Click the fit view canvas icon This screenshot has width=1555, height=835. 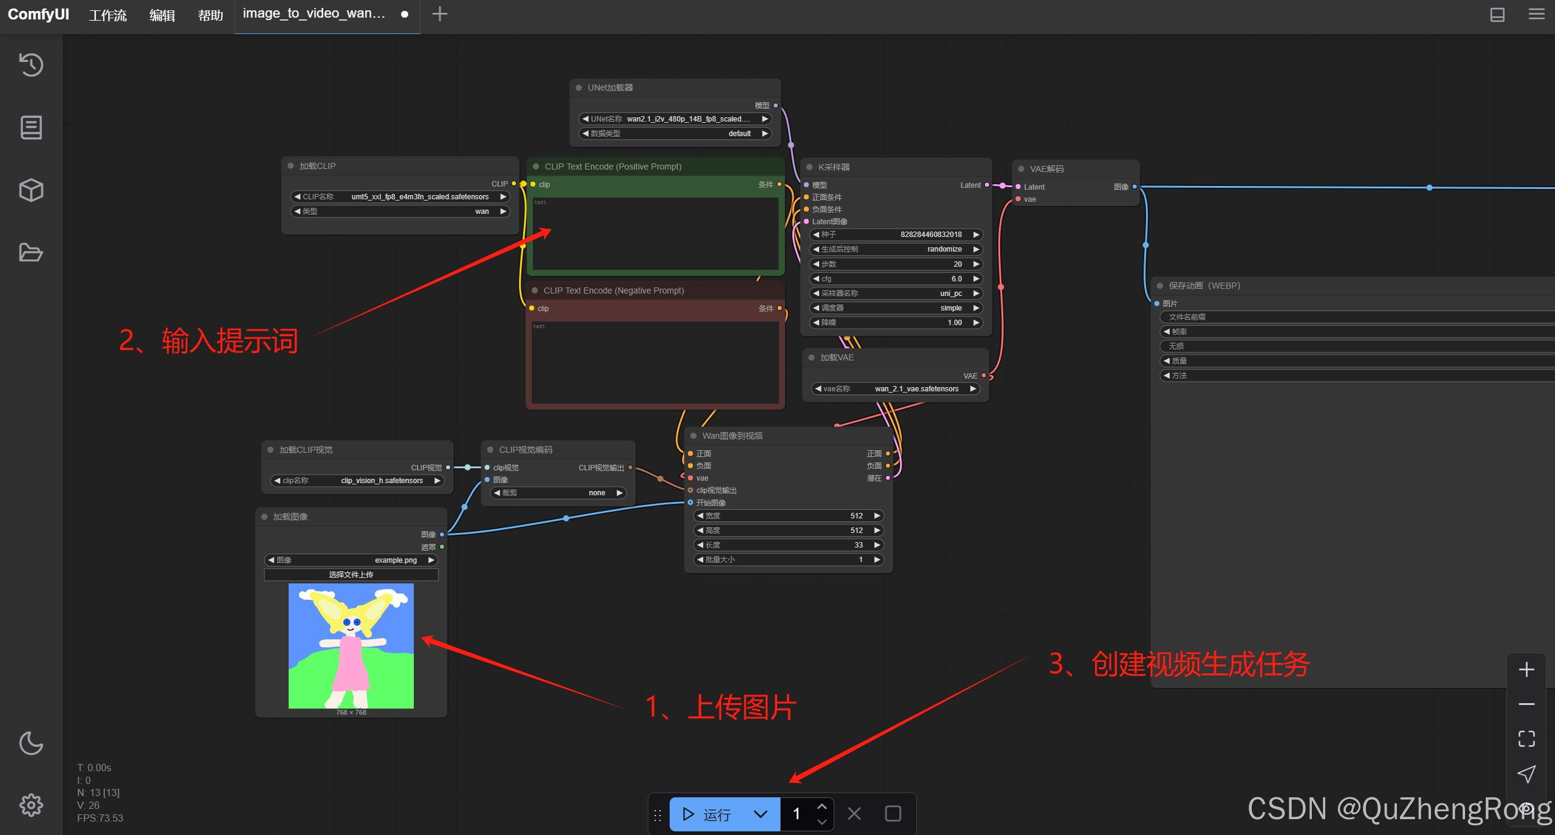click(x=1526, y=738)
